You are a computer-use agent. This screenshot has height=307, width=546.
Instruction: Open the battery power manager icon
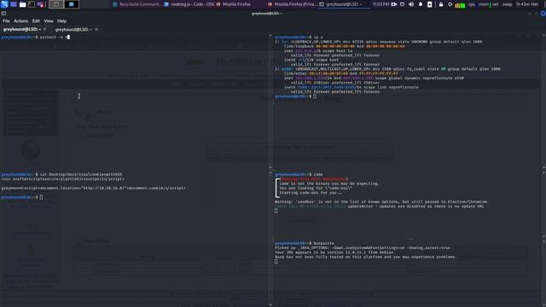click(430, 4)
